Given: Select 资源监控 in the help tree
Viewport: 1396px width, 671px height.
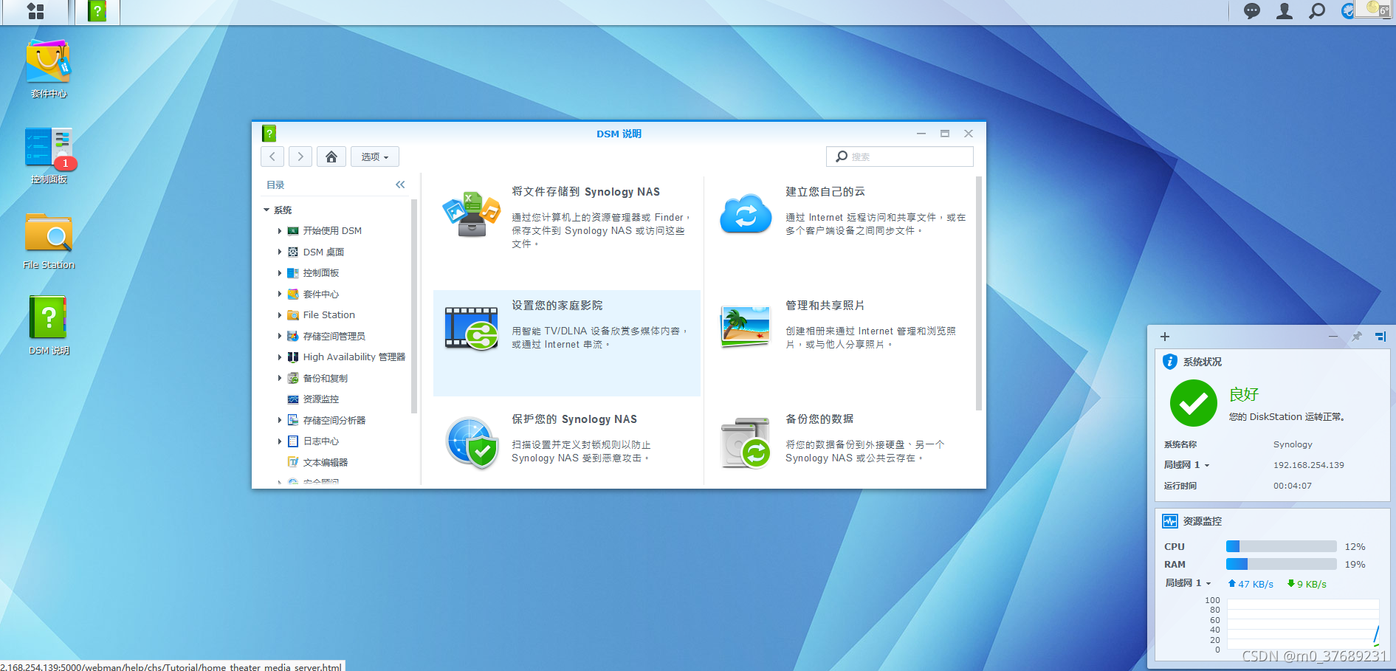Looking at the screenshot, I should pyautogui.click(x=321, y=399).
